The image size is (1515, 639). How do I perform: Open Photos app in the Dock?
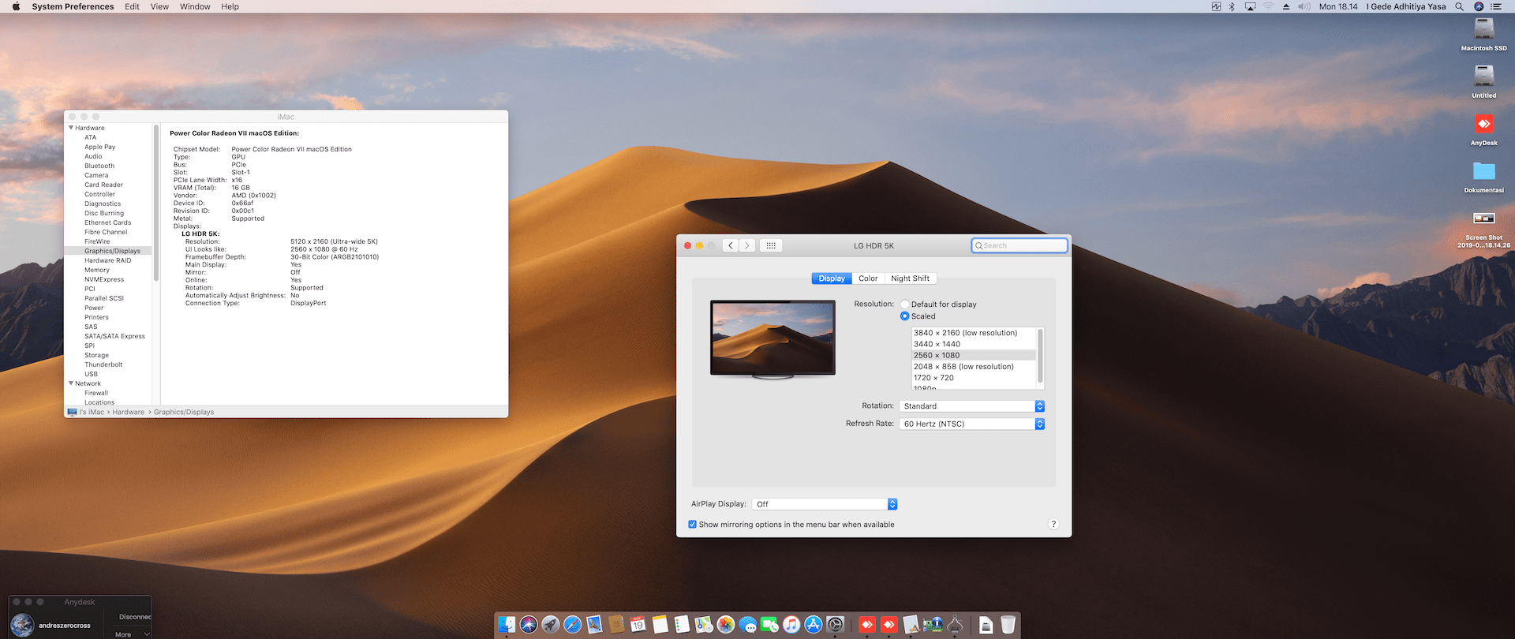[726, 625]
